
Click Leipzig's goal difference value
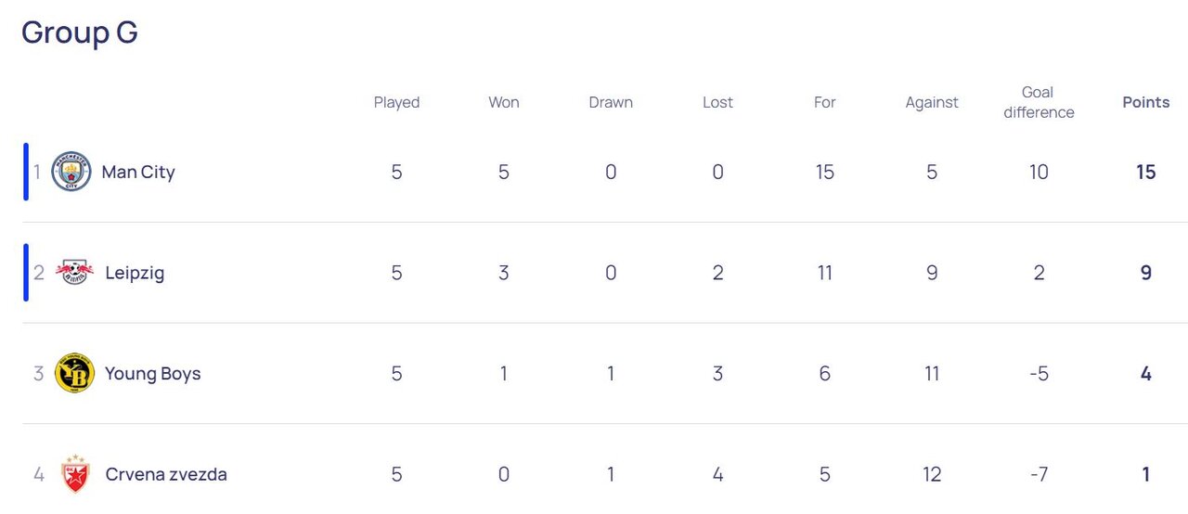[x=1039, y=273]
